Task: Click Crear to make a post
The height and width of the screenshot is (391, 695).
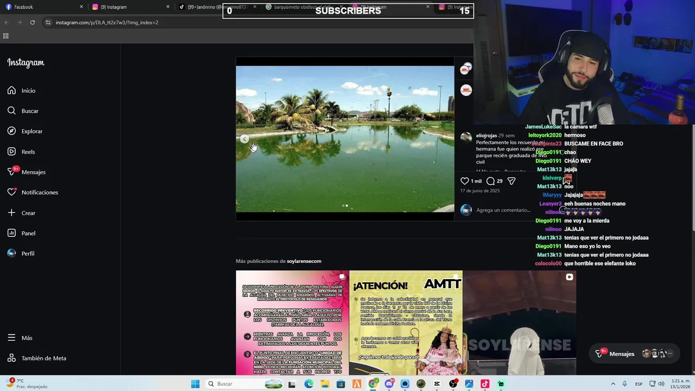Action: (22, 213)
